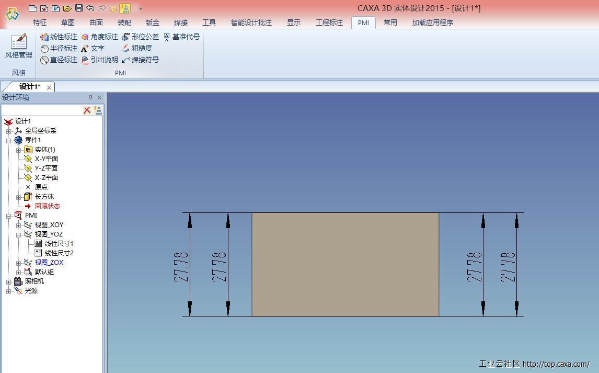Select the 形位公差 geometric tolerance tool

140,37
